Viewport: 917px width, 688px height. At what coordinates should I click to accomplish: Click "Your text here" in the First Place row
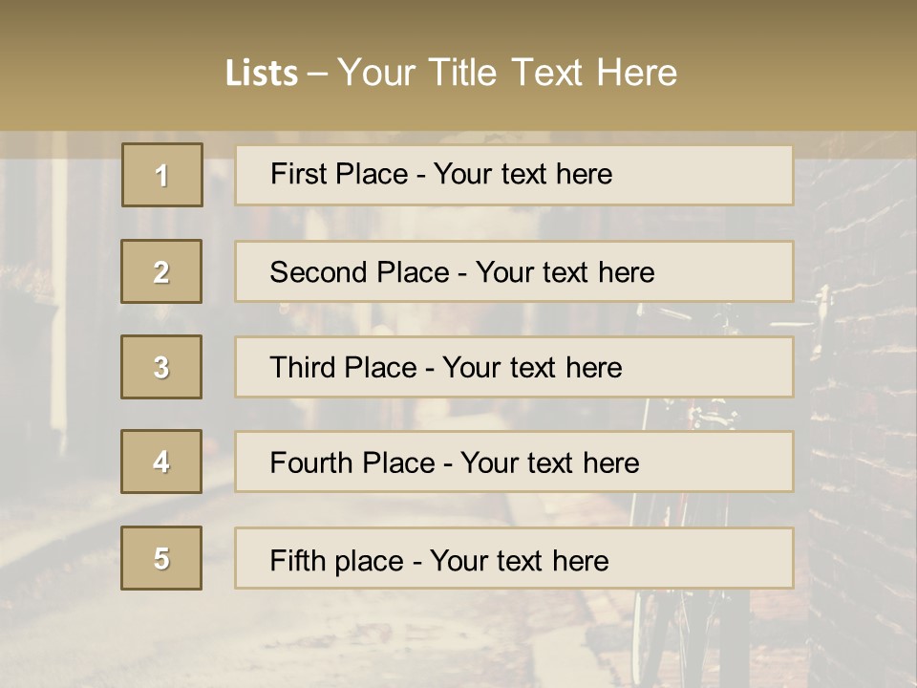(522, 174)
